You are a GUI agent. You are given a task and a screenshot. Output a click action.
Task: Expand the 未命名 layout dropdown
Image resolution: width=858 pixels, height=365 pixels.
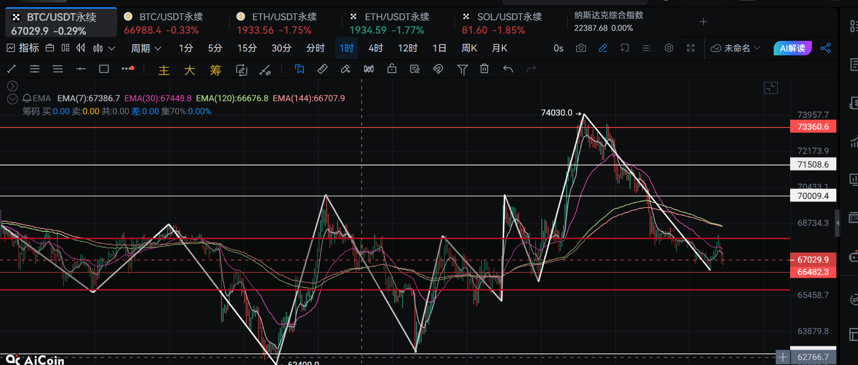click(736, 48)
